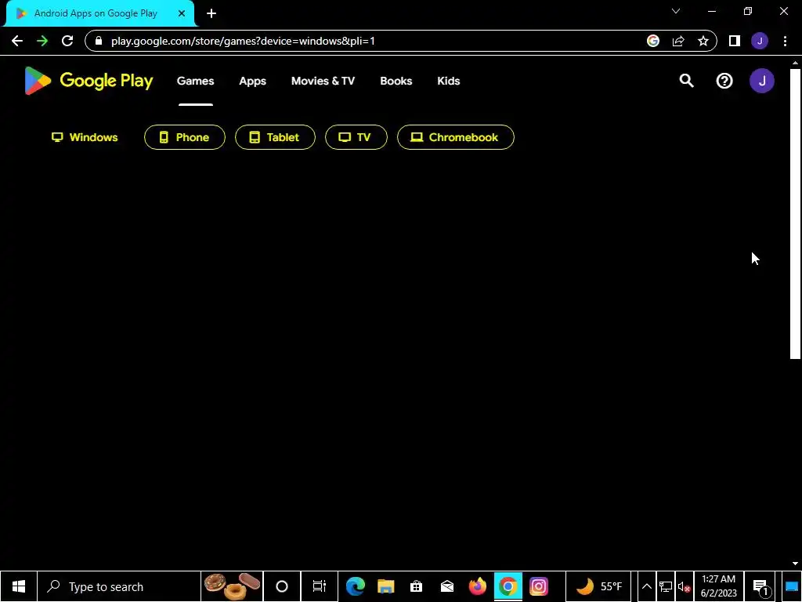Image resolution: width=802 pixels, height=602 pixels.
Task: Bookmark this page with the star icon
Action: tap(703, 41)
